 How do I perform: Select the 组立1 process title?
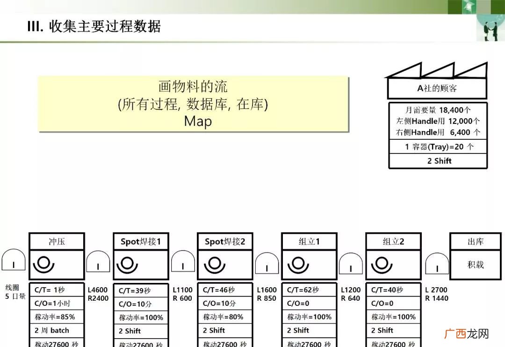point(309,241)
